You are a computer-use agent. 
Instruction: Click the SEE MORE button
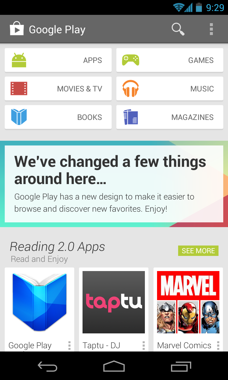click(x=198, y=251)
